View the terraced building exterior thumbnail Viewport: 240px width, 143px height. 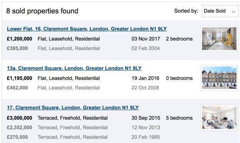pyautogui.click(x=219, y=78)
